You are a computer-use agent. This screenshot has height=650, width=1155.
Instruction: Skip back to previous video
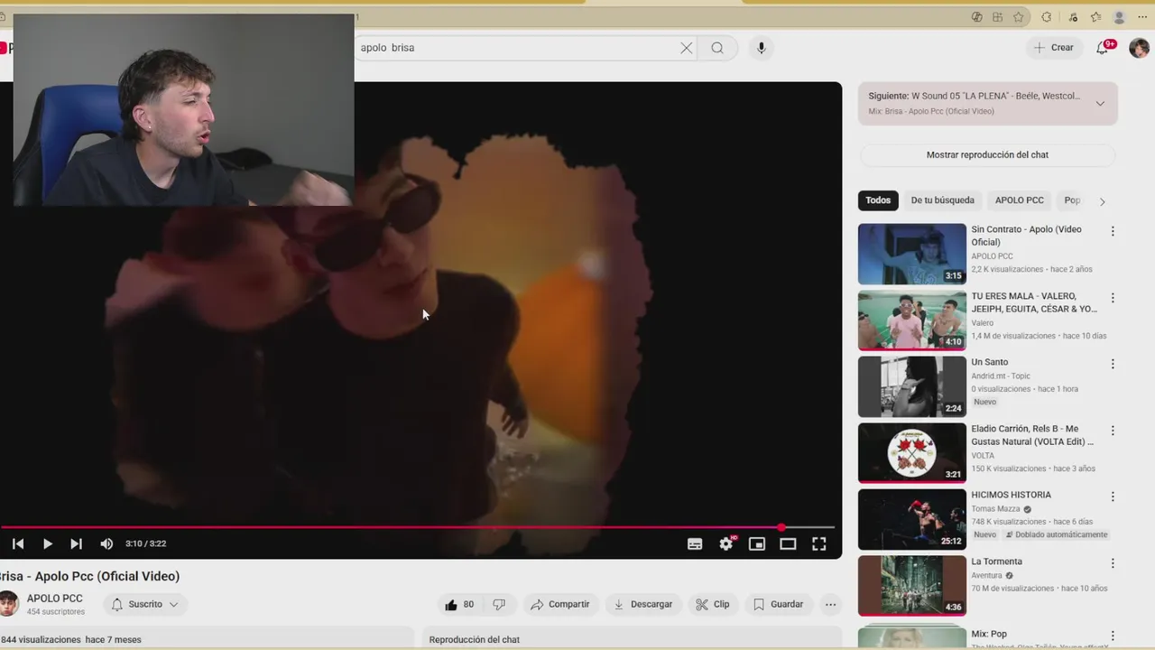(18, 543)
